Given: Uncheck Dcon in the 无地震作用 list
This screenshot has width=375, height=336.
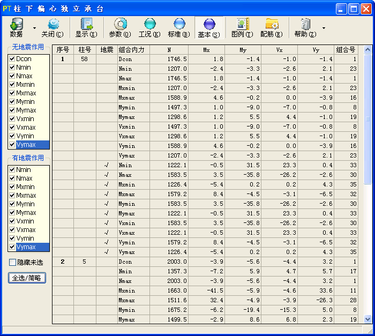Looking at the screenshot, I should point(12,59).
